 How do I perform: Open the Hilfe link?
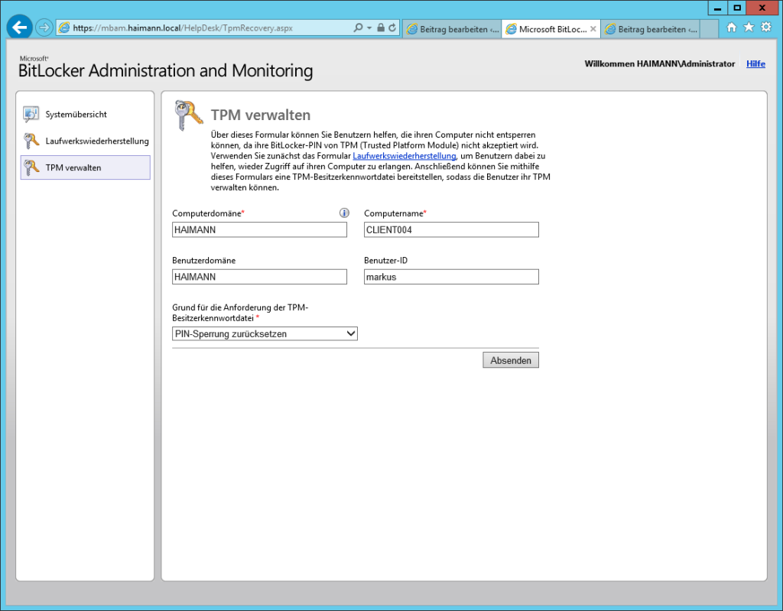coord(755,63)
